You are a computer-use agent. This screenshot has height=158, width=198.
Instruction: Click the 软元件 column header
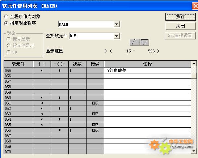(18, 64)
